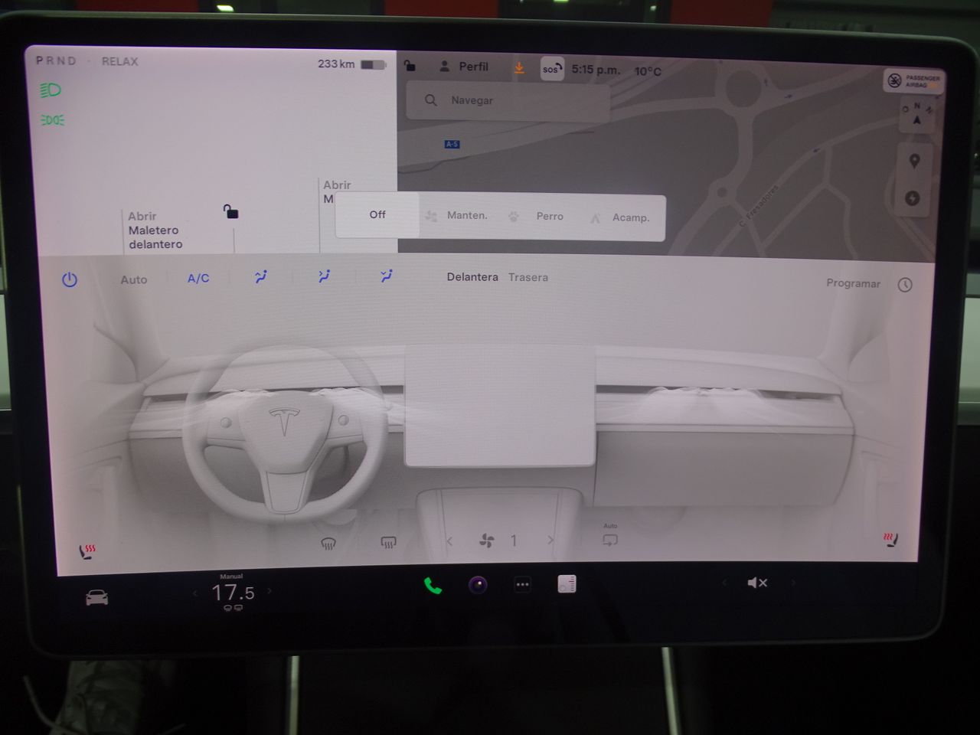Select Off climate keep mode
980x735 pixels.
click(377, 214)
